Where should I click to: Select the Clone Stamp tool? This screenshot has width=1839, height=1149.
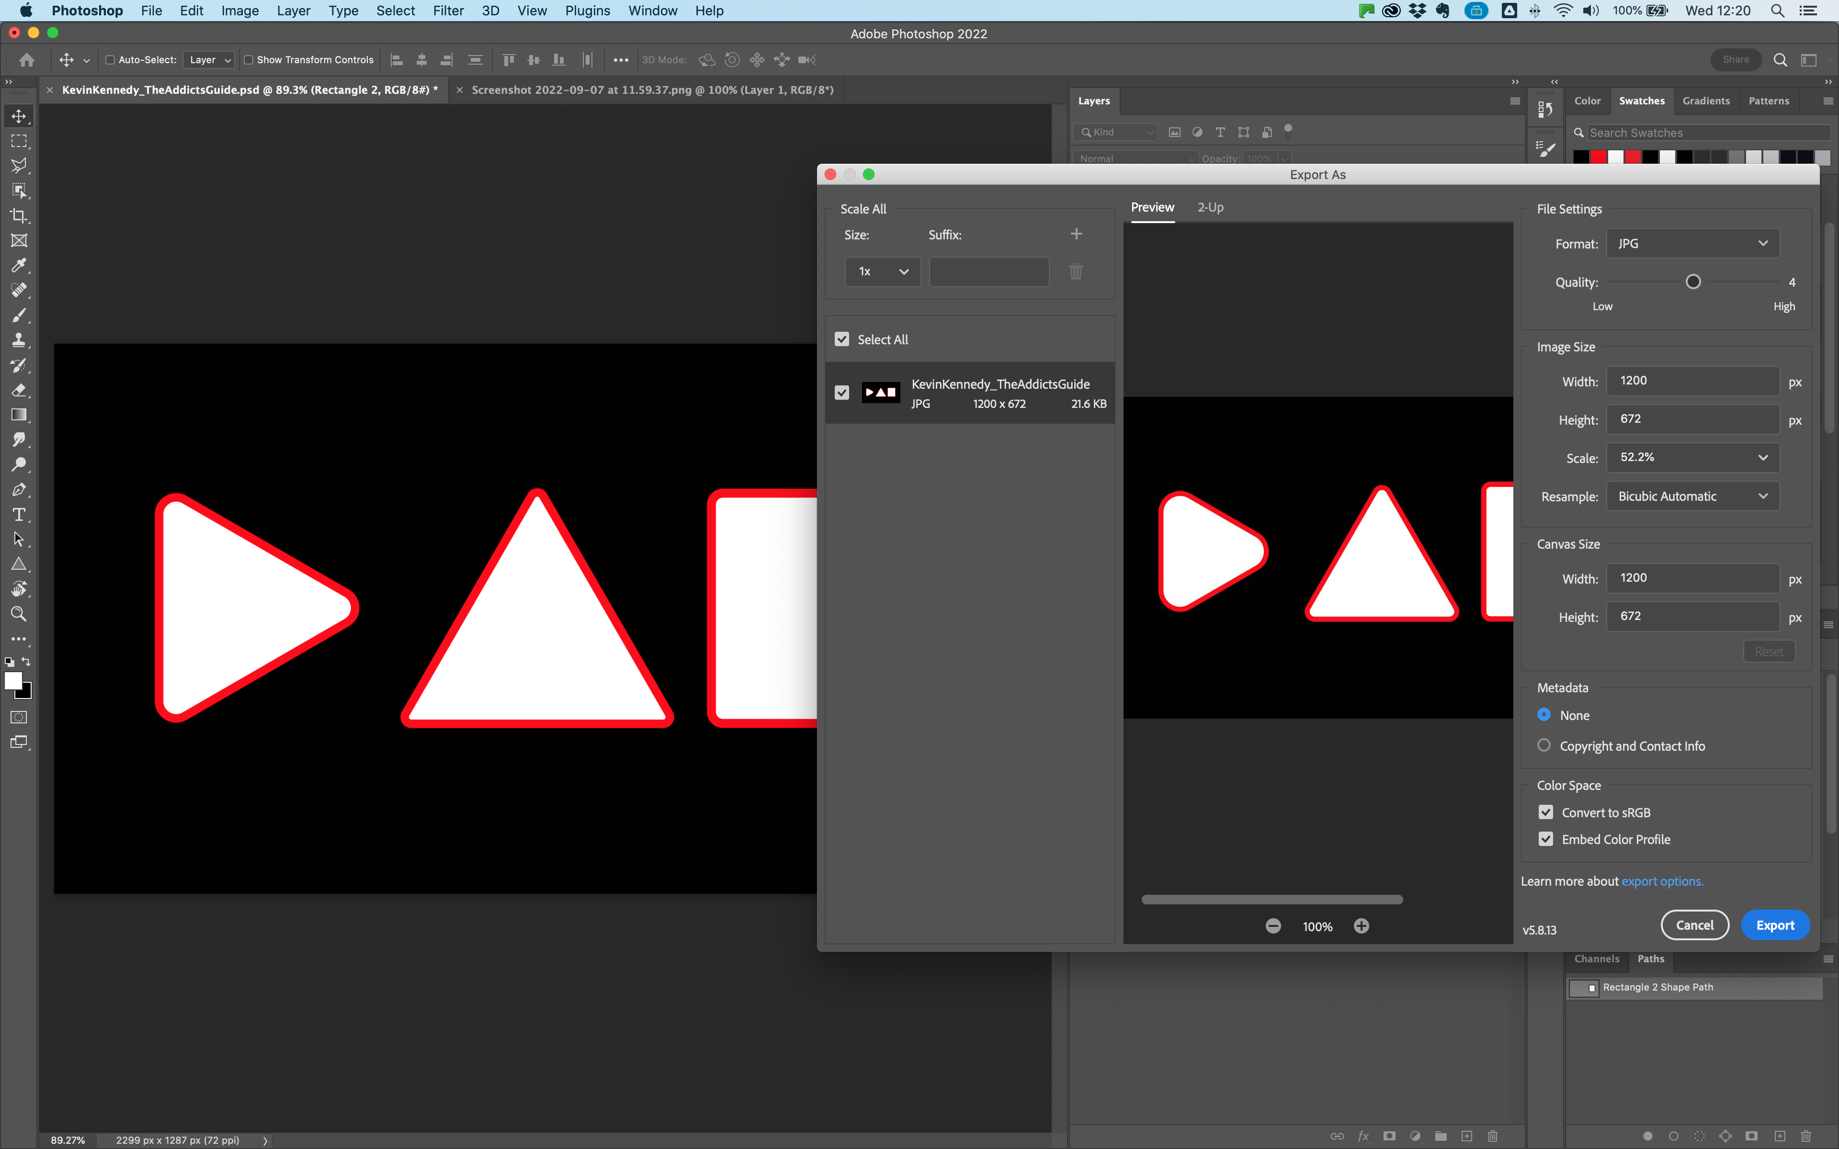[x=18, y=340]
